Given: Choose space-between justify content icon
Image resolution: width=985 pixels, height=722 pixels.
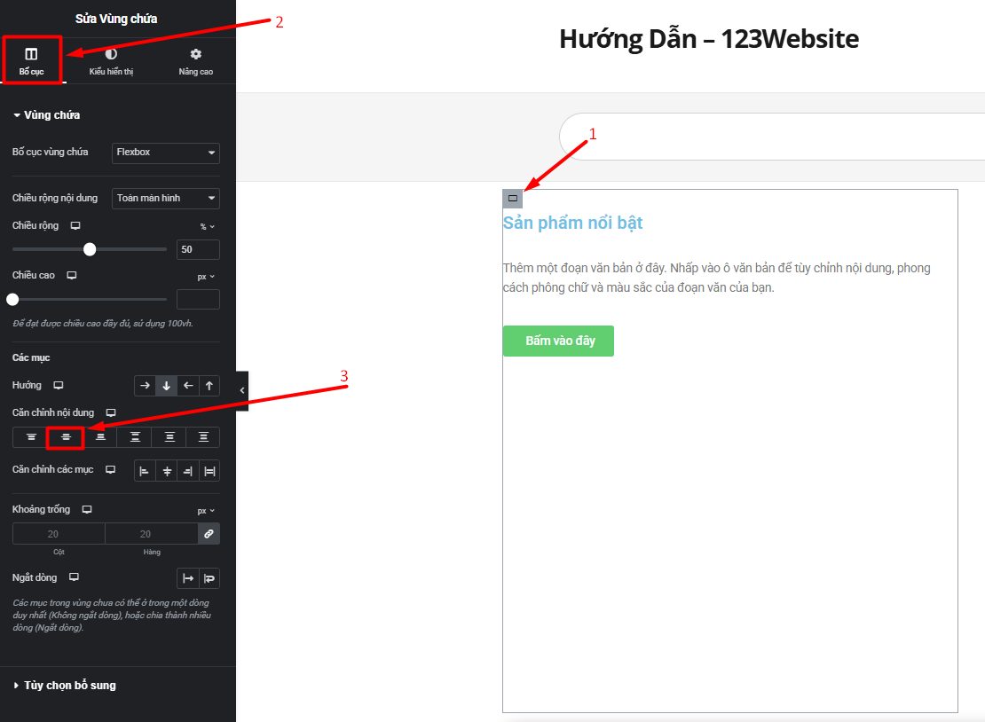Looking at the screenshot, I should click(x=135, y=437).
